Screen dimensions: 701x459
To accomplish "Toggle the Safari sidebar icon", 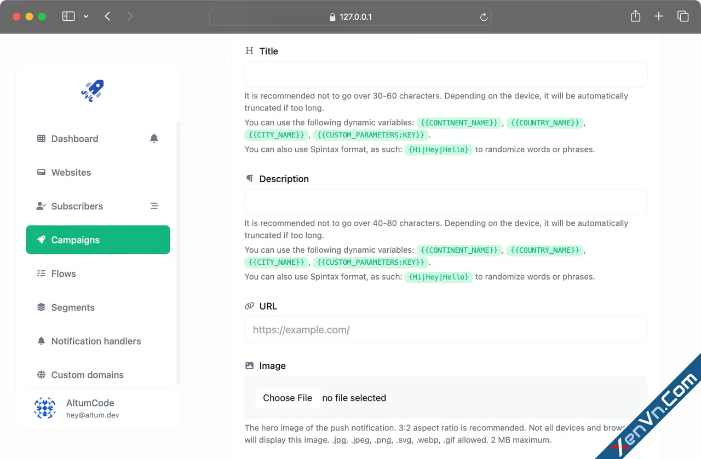I will [68, 16].
